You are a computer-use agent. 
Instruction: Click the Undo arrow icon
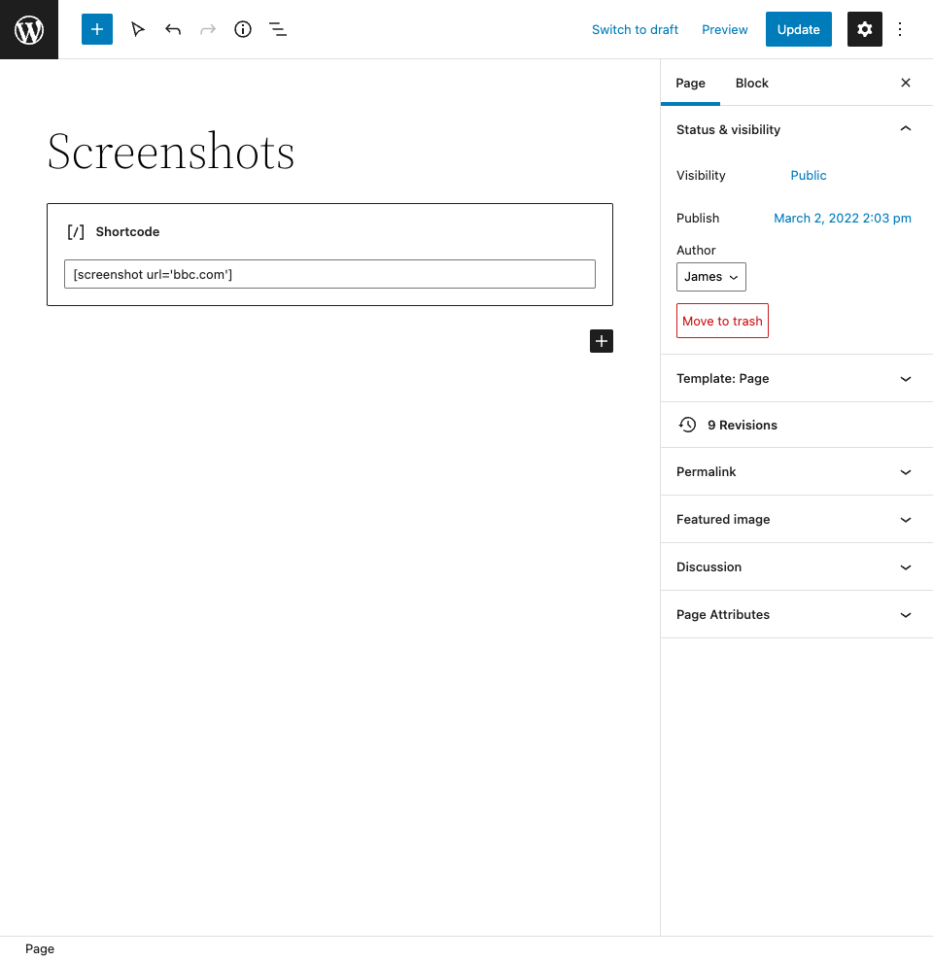click(x=173, y=29)
